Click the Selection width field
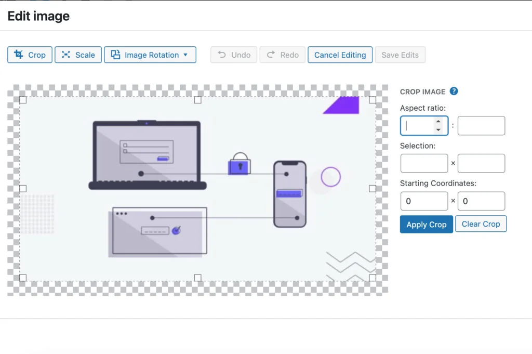The image size is (532, 354). (x=423, y=163)
